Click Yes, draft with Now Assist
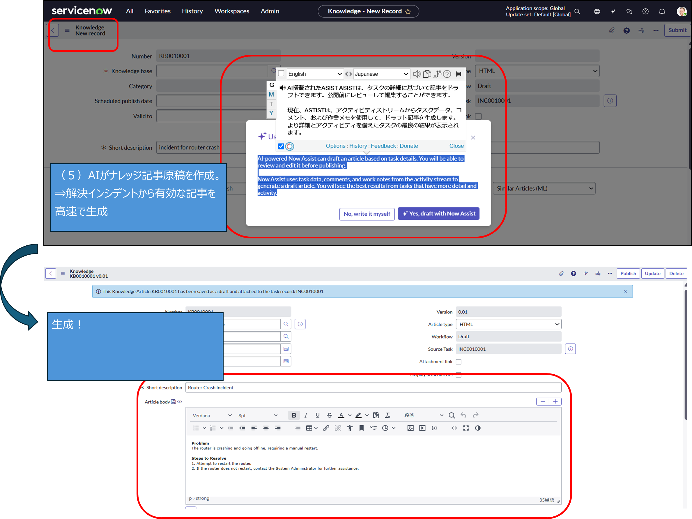 point(438,214)
